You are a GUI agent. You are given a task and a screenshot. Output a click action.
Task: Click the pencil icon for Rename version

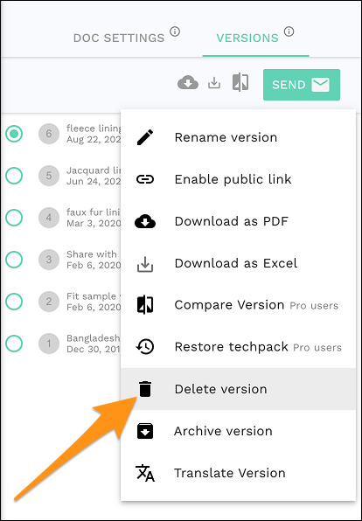click(145, 137)
